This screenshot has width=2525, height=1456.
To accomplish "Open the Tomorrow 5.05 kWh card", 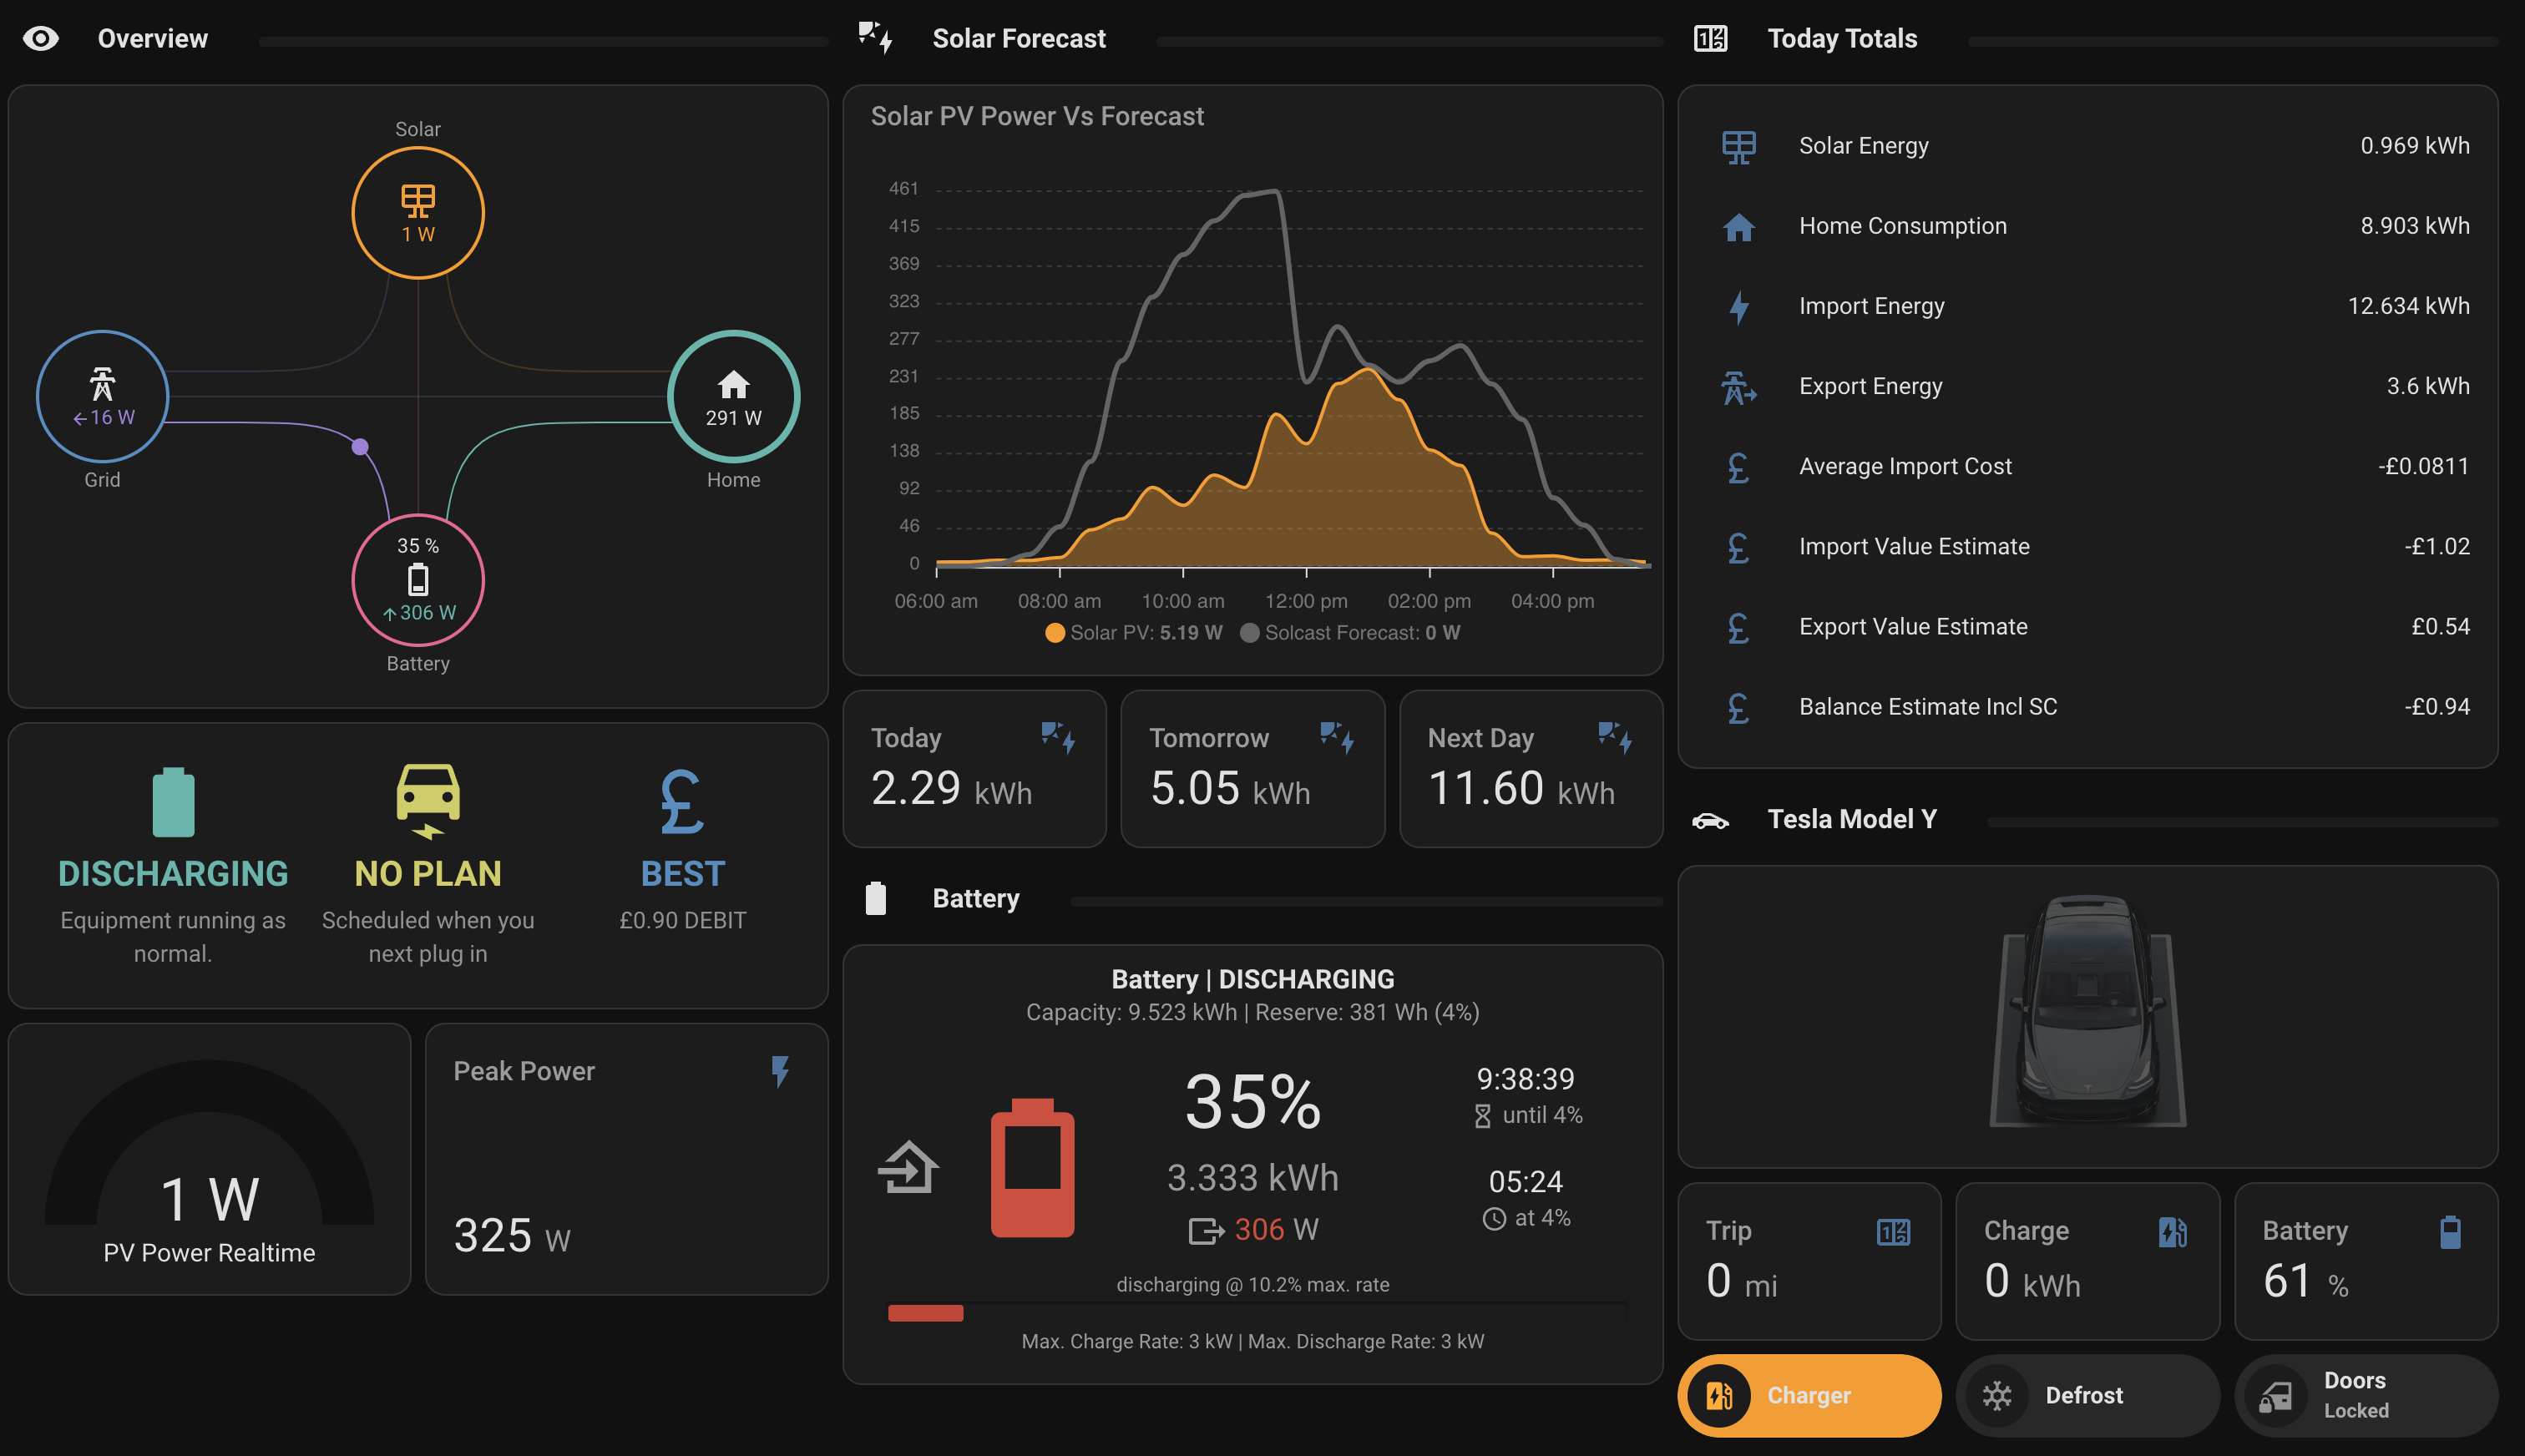I will click(1252, 768).
